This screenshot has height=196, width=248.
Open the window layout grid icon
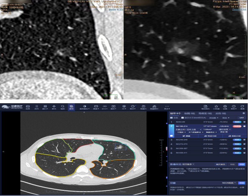[45, 107]
